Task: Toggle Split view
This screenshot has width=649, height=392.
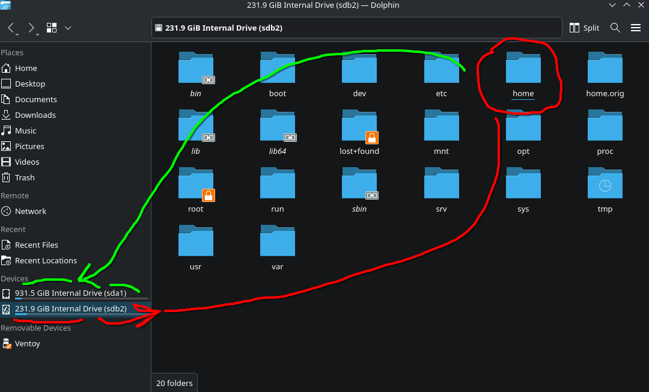Action: pyautogui.click(x=585, y=28)
